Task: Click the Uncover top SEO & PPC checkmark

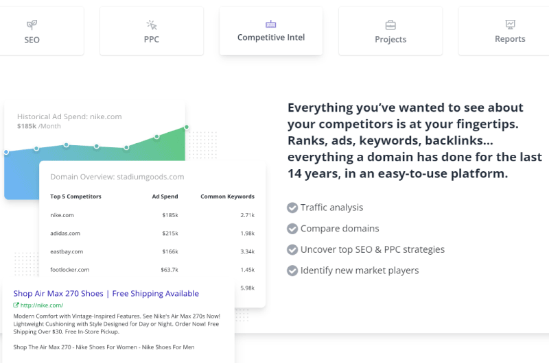Action: click(292, 249)
